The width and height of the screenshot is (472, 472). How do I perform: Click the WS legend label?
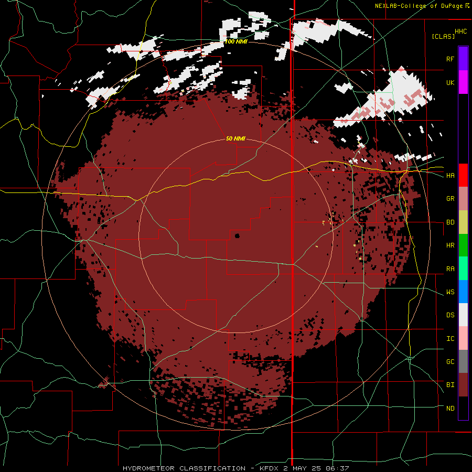click(450, 292)
